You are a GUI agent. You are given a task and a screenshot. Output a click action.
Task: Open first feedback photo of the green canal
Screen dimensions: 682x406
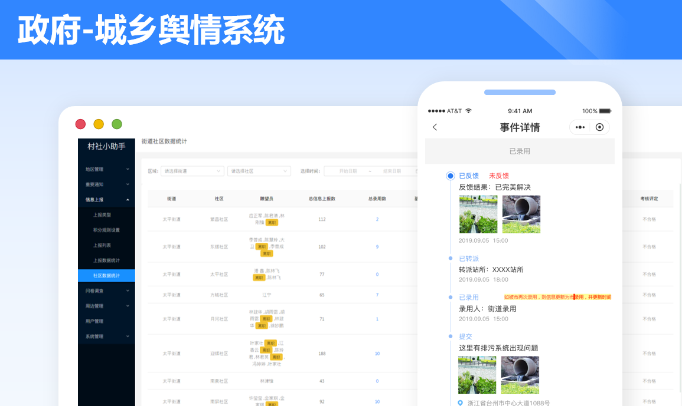tap(478, 214)
